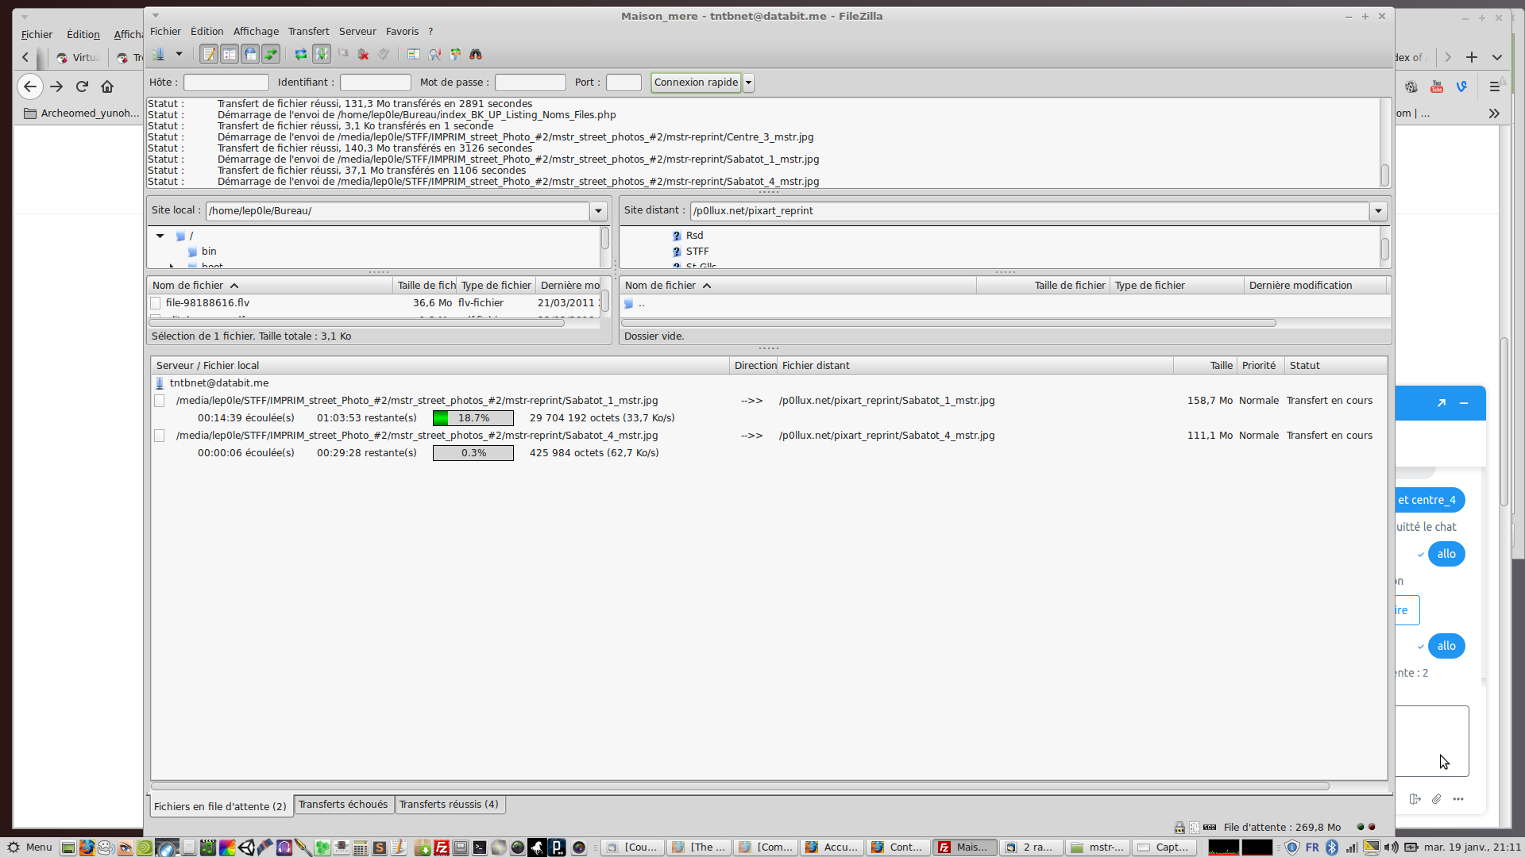The height and width of the screenshot is (857, 1525).
Task: Click the Hôte input field
Action: (226, 83)
